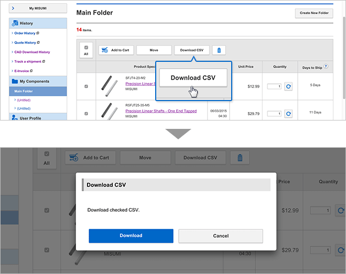Click refresh quantity icon for 11 Days item
Screen dimensions: 346x274
tap(288, 113)
